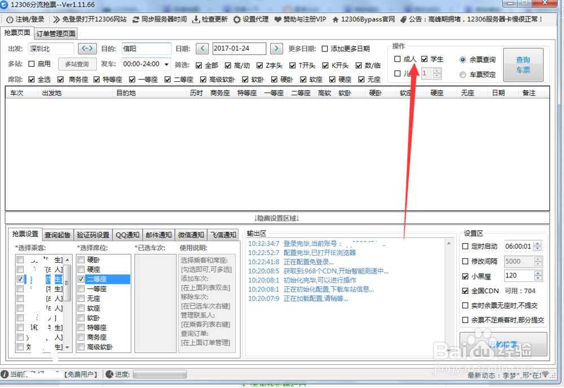The width and height of the screenshot is (564, 388).
Task: Go to next date arrow
Action: pos(276,48)
